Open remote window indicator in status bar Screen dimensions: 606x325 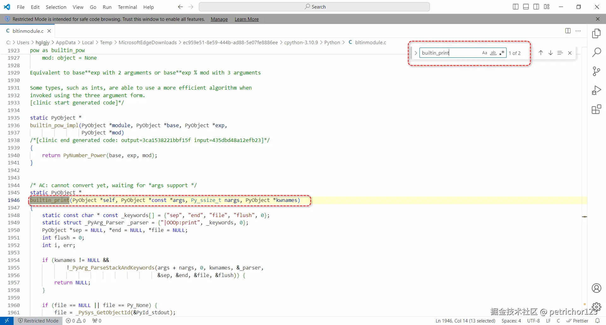[7, 321]
